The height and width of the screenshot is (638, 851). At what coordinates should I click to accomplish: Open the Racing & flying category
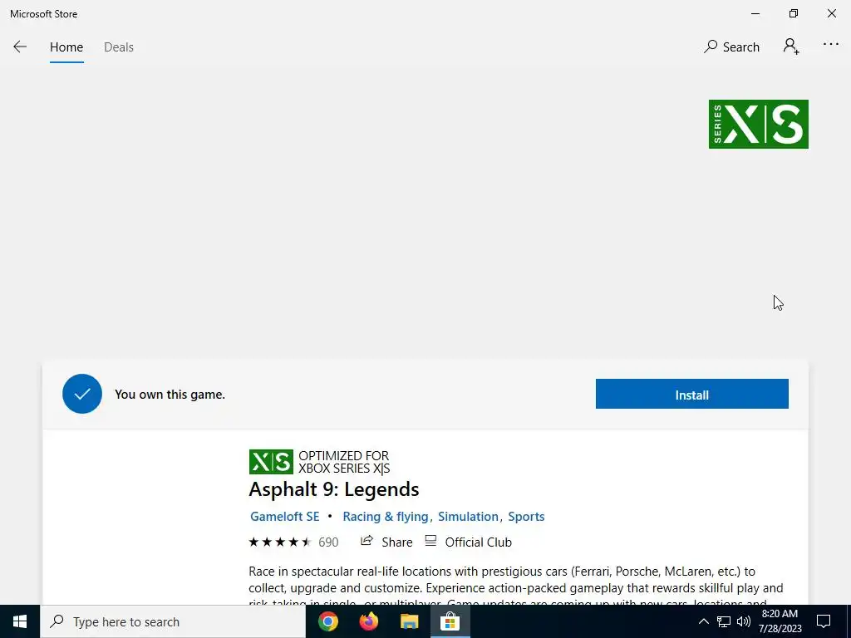(x=386, y=517)
